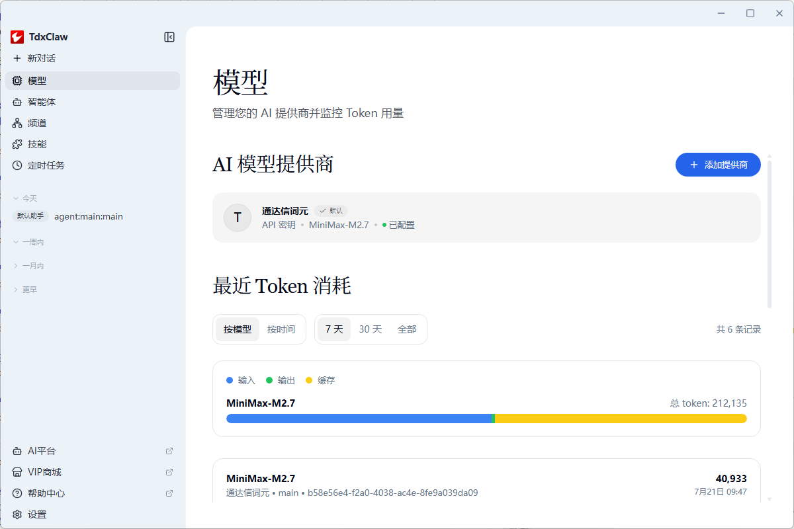Switch token view to 按时间
The height and width of the screenshot is (529, 794).
pos(281,329)
